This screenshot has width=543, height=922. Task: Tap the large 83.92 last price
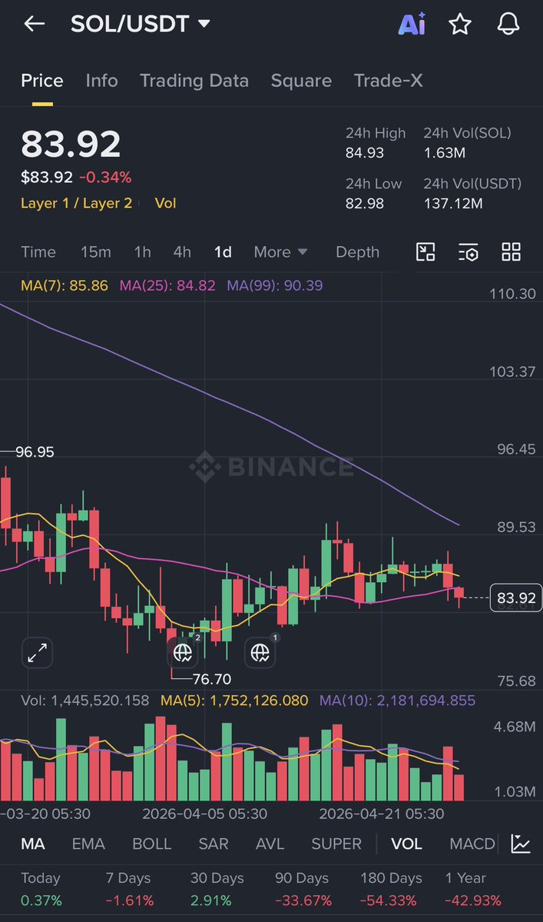point(71,144)
